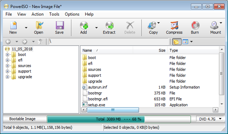Open the File menu
Image resolution: width=228 pixels, height=134 pixels.
coord(9,14)
